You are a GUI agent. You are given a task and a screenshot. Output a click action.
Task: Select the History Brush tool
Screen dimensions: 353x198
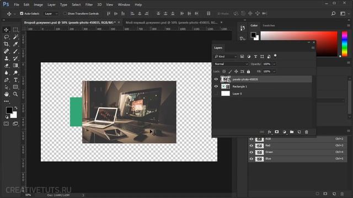pyautogui.click(x=15, y=58)
